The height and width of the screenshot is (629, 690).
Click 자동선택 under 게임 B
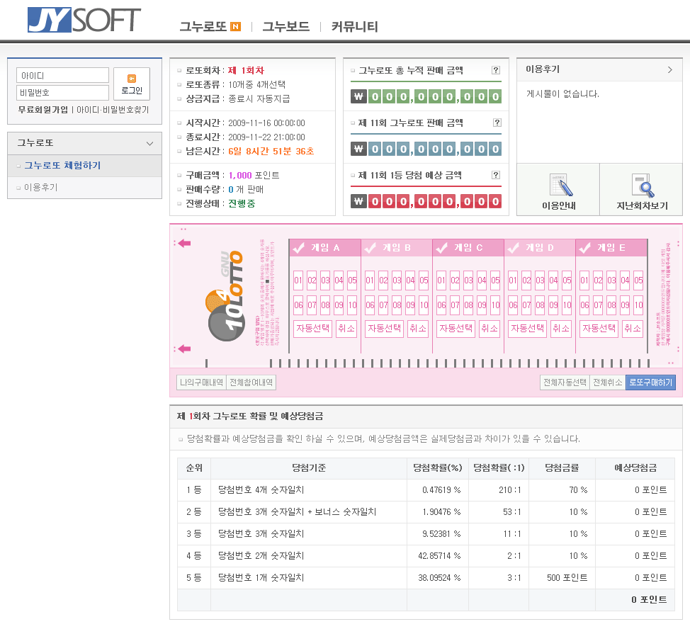[x=384, y=329]
